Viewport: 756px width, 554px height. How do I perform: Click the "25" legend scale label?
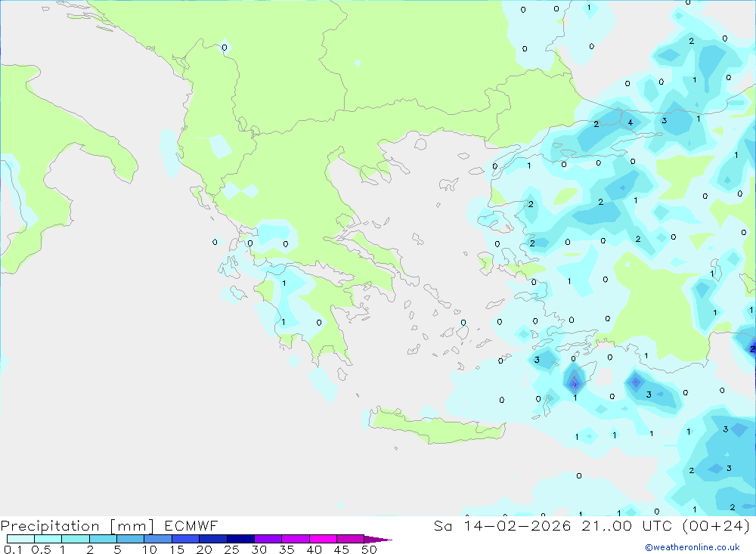point(231,549)
